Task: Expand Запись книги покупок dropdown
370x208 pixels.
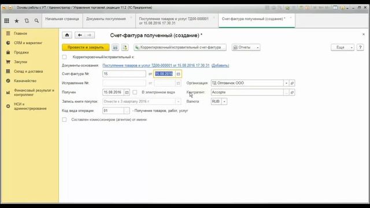Action: click(x=179, y=102)
